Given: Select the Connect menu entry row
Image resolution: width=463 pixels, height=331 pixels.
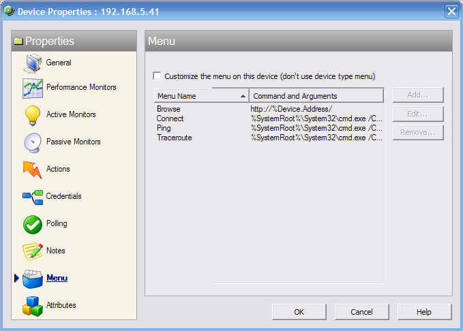Looking at the screenshot, I should (269, 119).
